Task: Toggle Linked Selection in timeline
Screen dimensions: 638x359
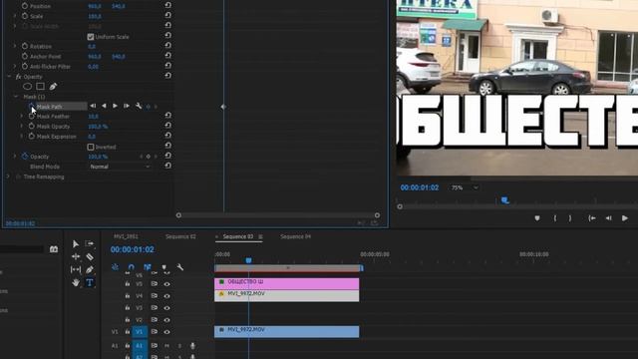Action: pyautogui.click(x=148, y=267)
